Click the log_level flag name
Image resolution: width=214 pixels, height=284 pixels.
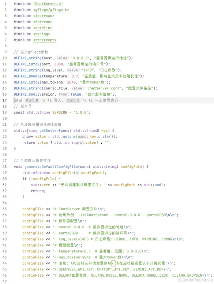53,70
